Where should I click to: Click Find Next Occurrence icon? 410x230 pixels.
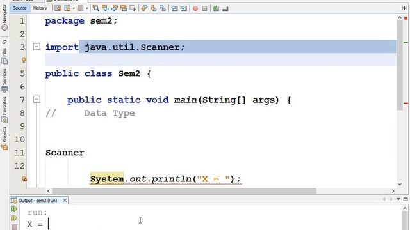click(114, 8)
